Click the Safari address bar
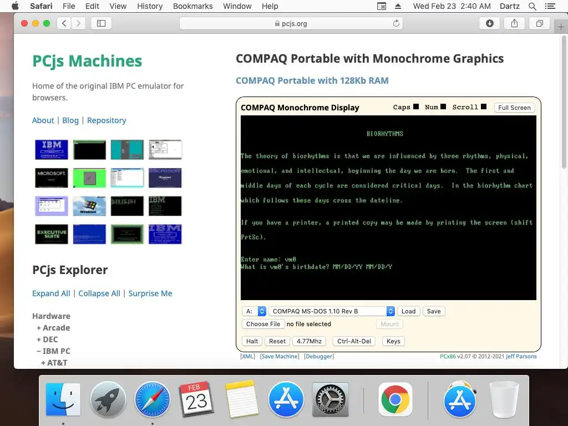Screen dimensions: 568x426 291,23
